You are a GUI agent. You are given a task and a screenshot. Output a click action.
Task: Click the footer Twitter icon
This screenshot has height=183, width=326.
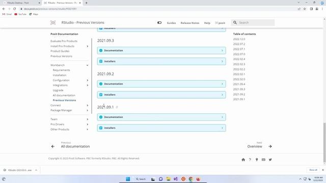coord(270,160)
